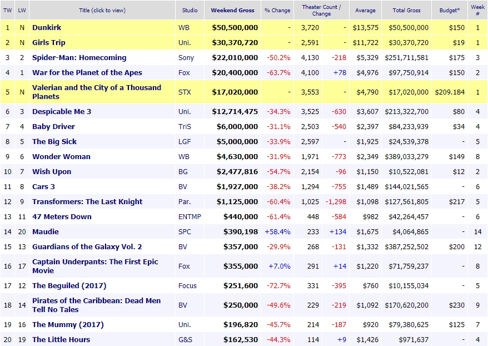Image resolution: width=488 pixels, height=346 pixels.
Task: Click the Sony studio cell
Action: (x=186, y=58)
